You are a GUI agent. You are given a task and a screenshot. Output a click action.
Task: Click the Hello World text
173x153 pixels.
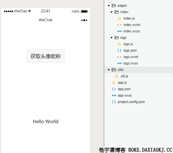46,121
